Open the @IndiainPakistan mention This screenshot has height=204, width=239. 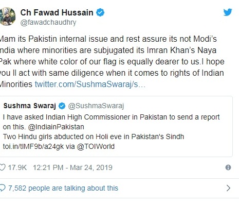pyautogui.click(x=56, y=127)
